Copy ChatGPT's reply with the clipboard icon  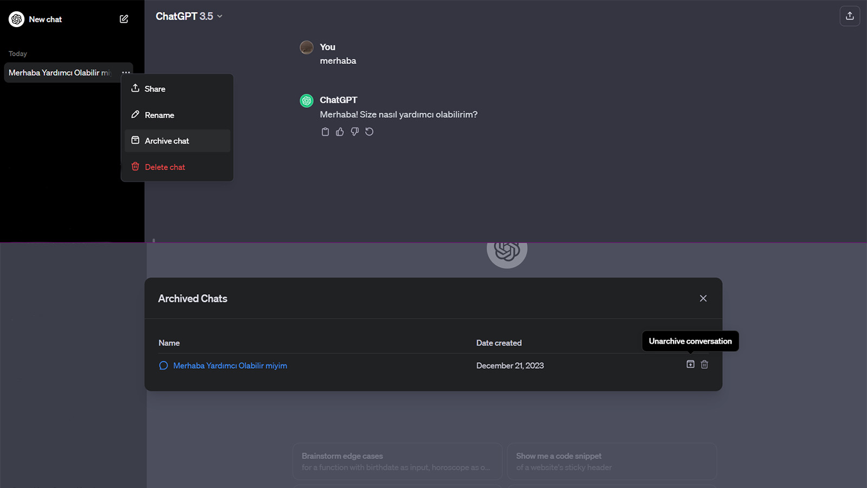[325, 132]
